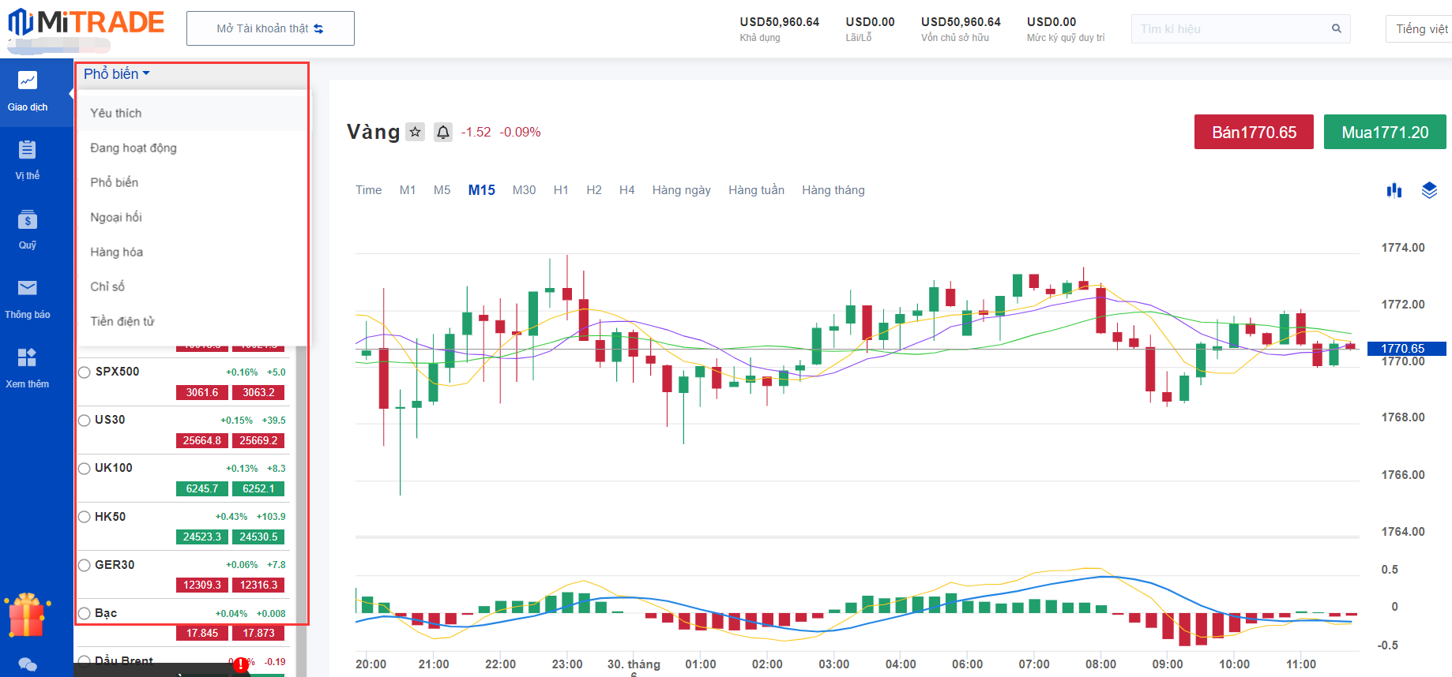Viewport: 1452px width, 677px height.
Task: Click the gift box promotion icon
Action: pos(26,615)
